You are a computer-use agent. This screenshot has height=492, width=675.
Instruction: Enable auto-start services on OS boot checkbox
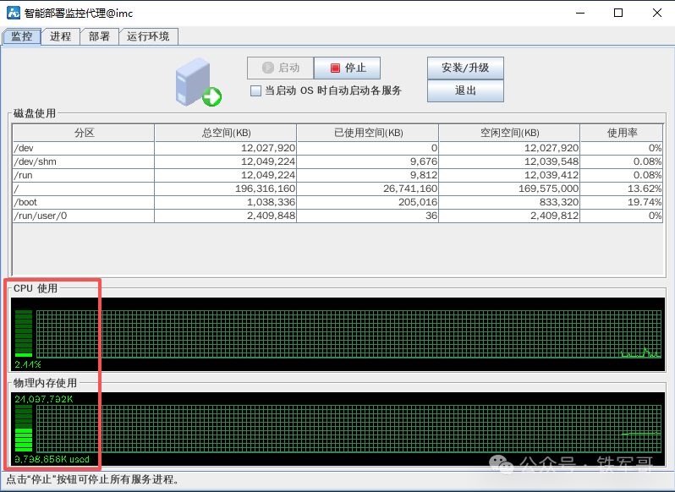[x=255, y=90]
